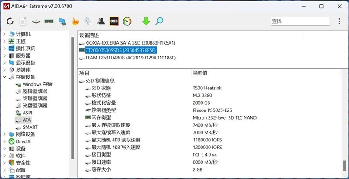
Task: Open the Report page icon
Action: pos(23,21)
